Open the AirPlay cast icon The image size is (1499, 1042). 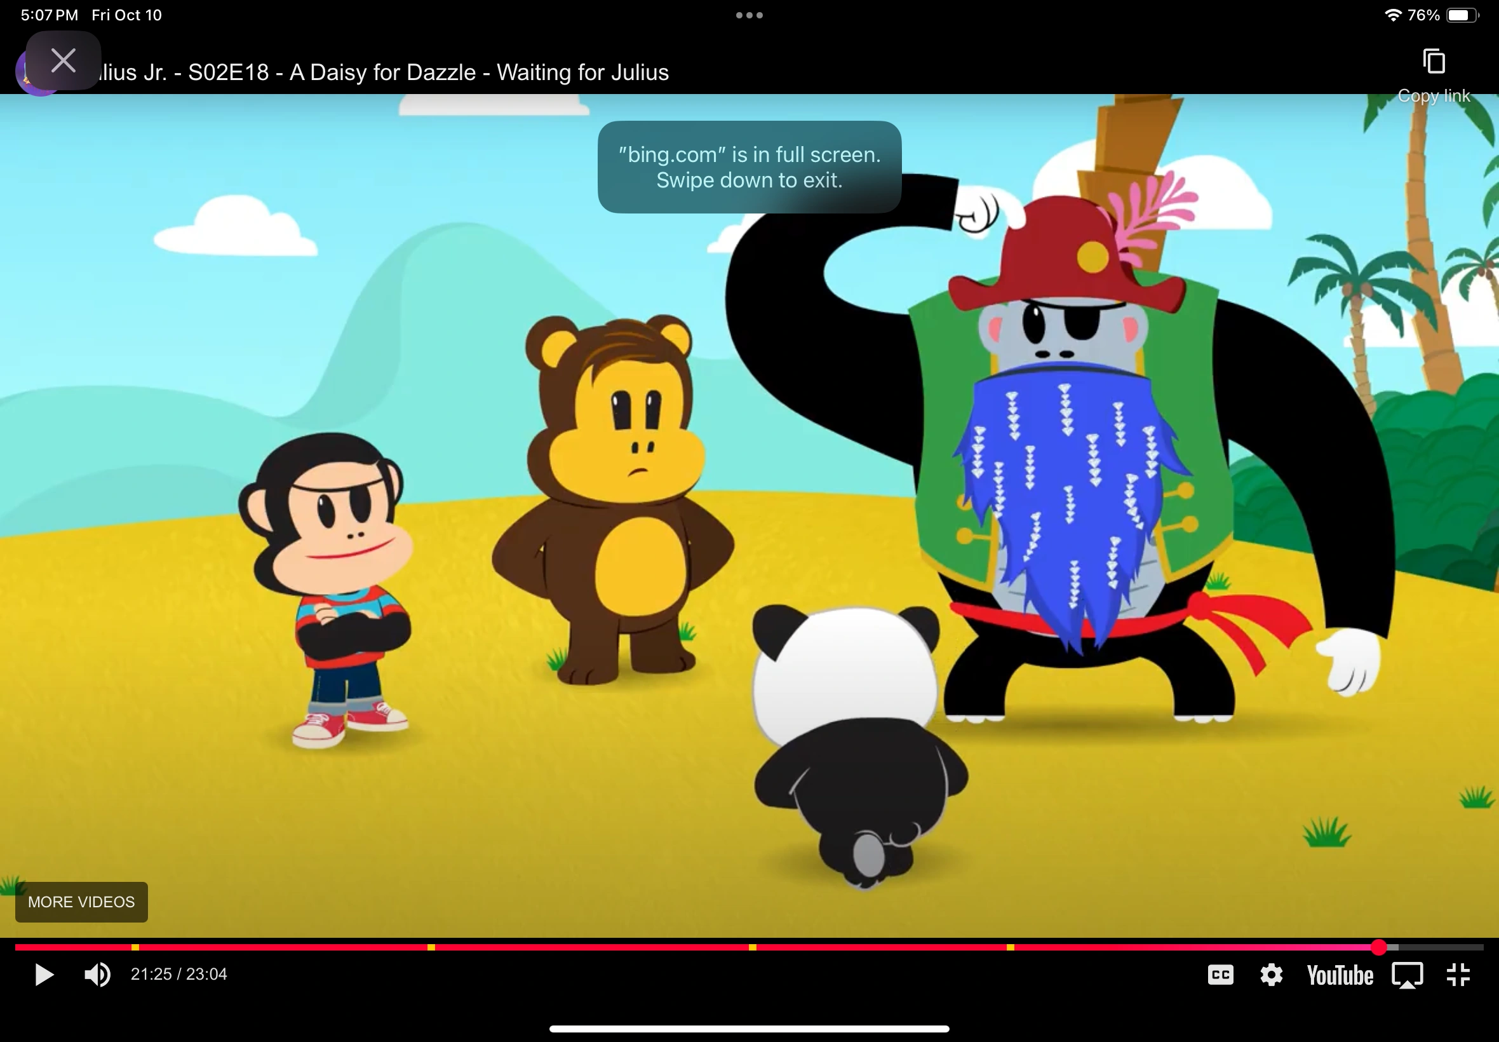tap(1408, 975)
